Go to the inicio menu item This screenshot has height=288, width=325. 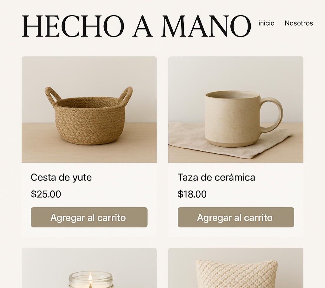click(x=266, y=23)
